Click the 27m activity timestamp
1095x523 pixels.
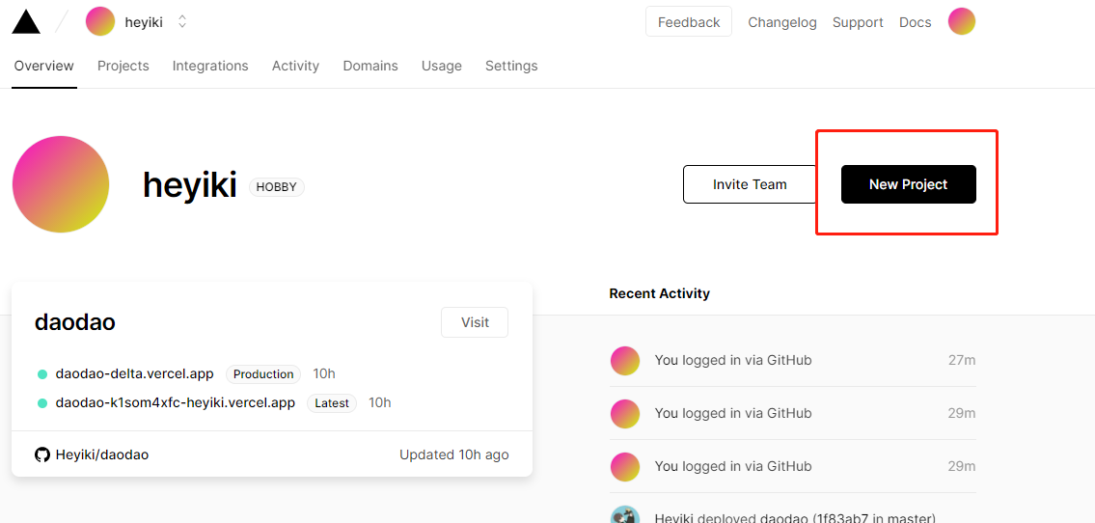[962, 360]
